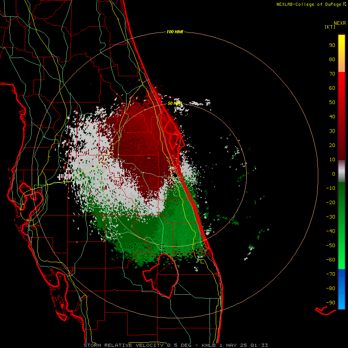348x348 pixels.
Task: Click the NEXR label above color bar
Action: (340, 23)
